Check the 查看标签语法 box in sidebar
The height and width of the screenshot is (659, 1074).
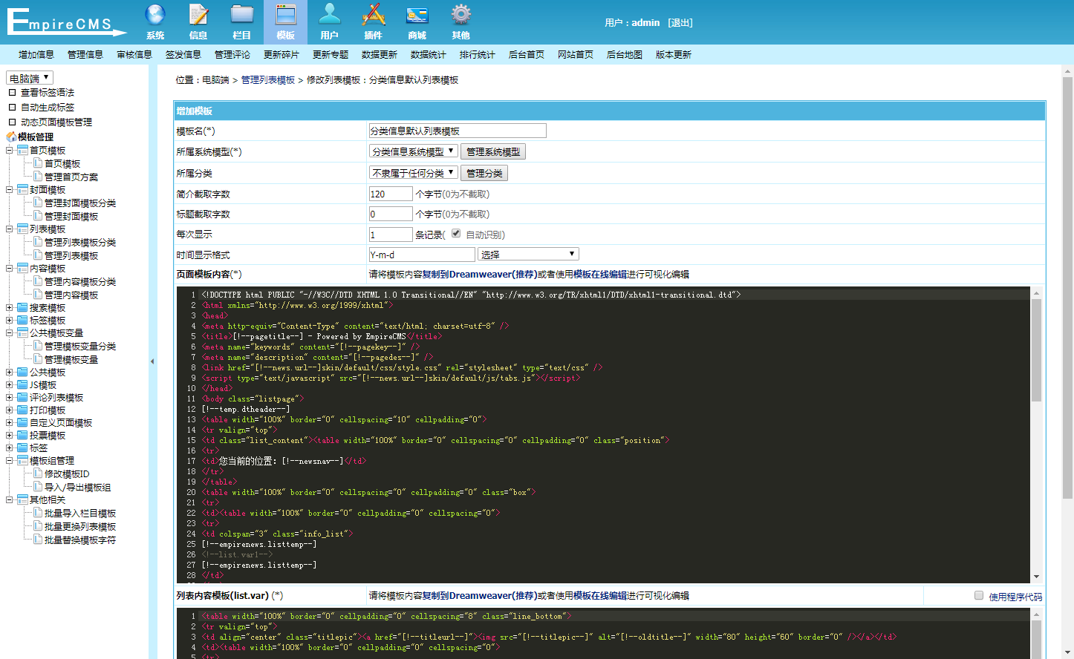click(x=12, y=93)
